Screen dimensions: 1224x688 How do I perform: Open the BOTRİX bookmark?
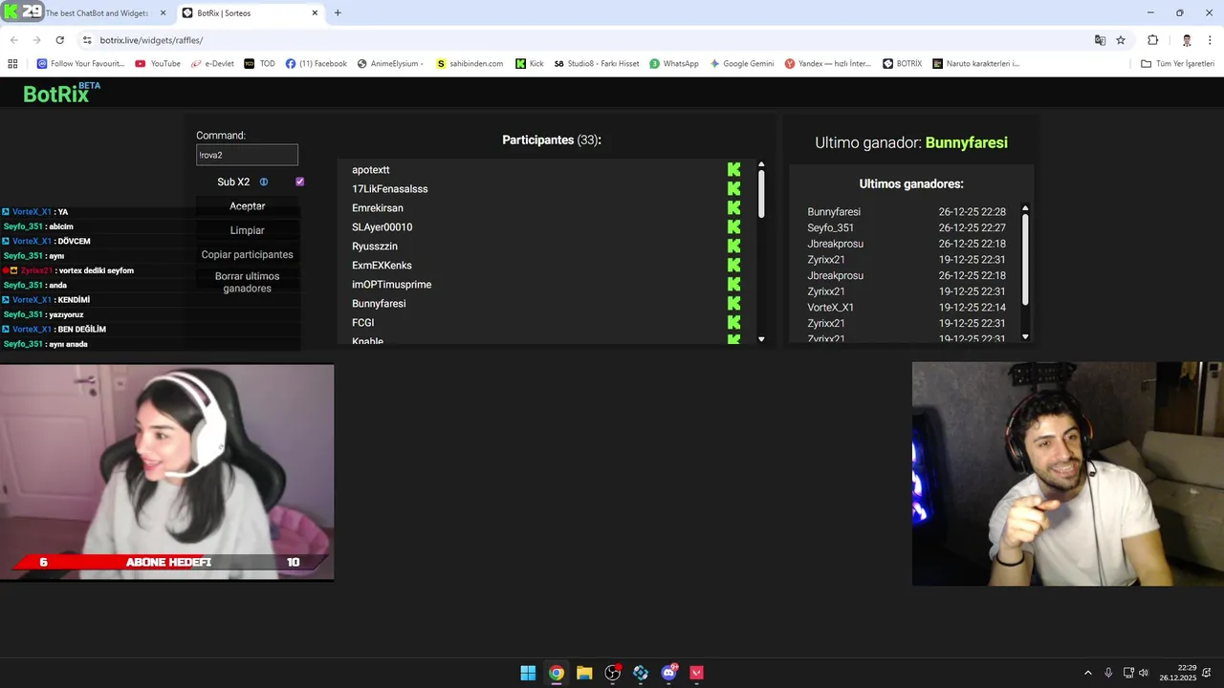click(x=903, y=63)
